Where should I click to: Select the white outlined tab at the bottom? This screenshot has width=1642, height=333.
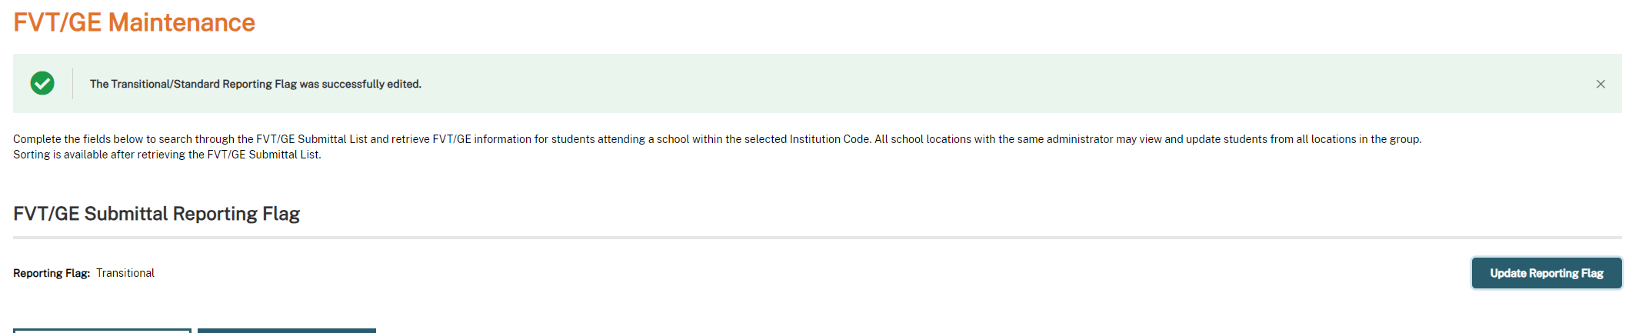(x=102, y=330)
